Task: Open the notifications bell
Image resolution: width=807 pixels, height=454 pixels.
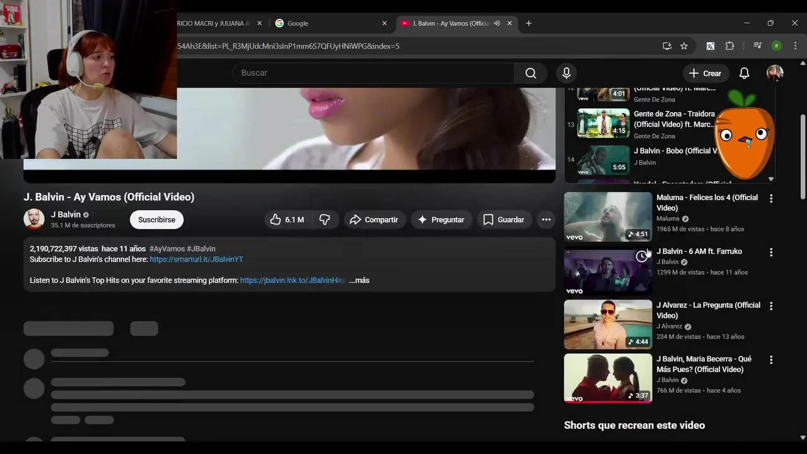Action: [744, 73]
